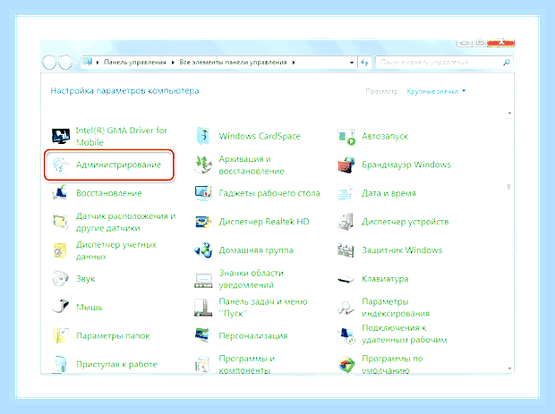
Task: Click the Forward navigation button
Action: (x=65, y=63)
